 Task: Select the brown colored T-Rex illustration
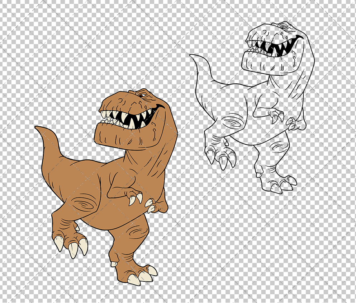point(106,187)
